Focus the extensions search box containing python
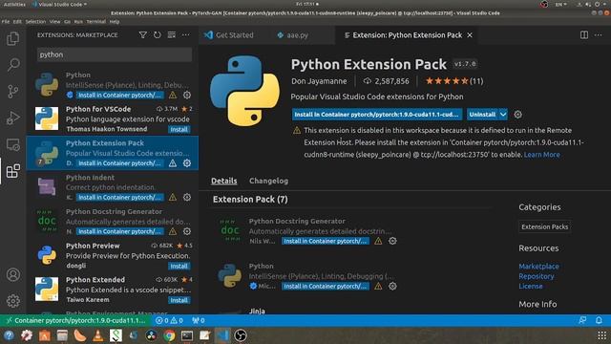Image resolution: width=611 pixels, height=344 pixels. click(x=115, y=54)
